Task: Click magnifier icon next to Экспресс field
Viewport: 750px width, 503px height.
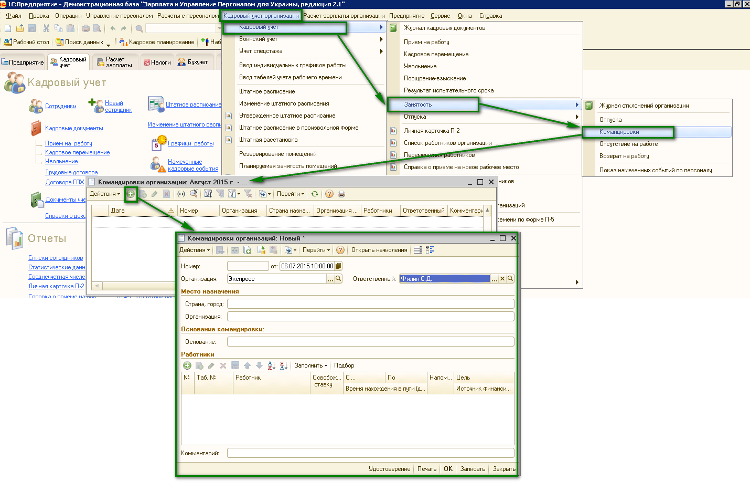Action: click(x=338, y=279)
